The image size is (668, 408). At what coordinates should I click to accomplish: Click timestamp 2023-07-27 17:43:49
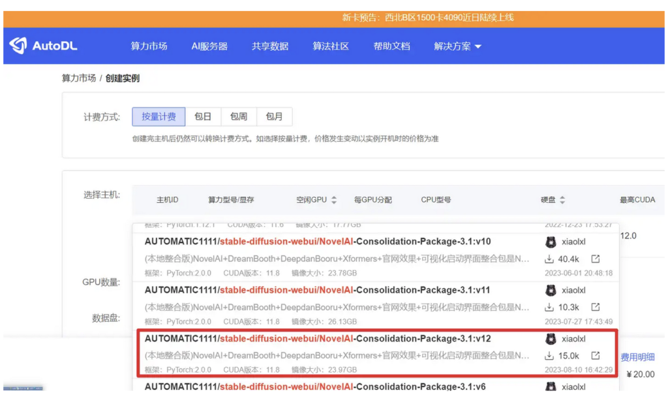coord(579,321)
